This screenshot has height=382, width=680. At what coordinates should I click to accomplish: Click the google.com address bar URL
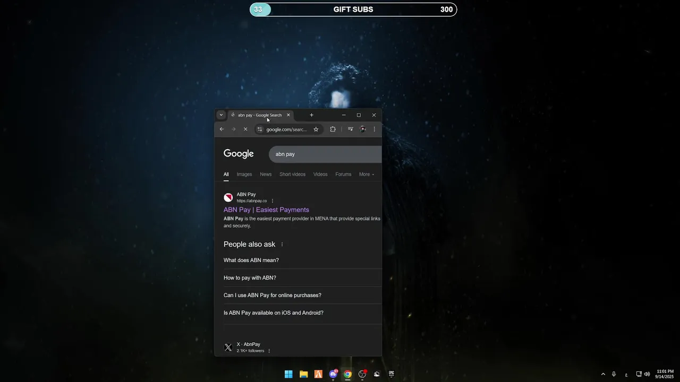coord(287,129)
